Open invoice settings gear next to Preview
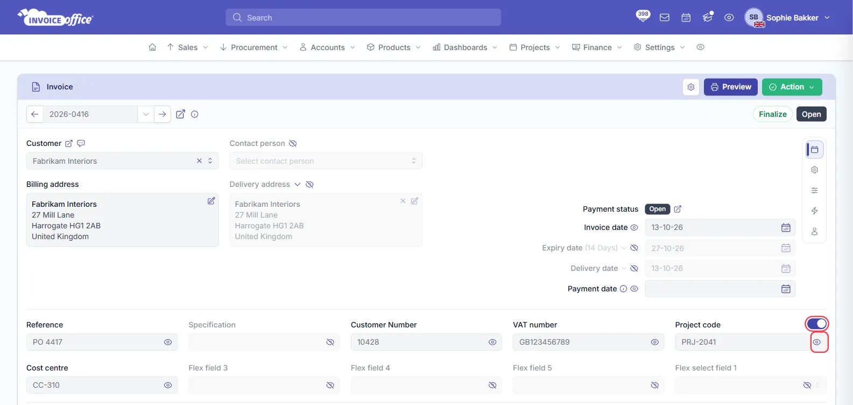 (691, 87)
